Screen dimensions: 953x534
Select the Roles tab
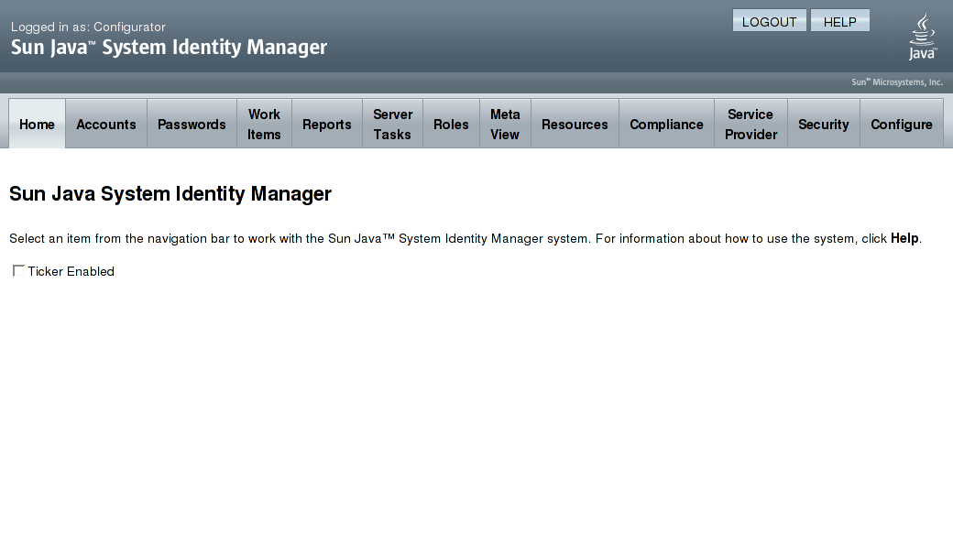coord(451,125)
